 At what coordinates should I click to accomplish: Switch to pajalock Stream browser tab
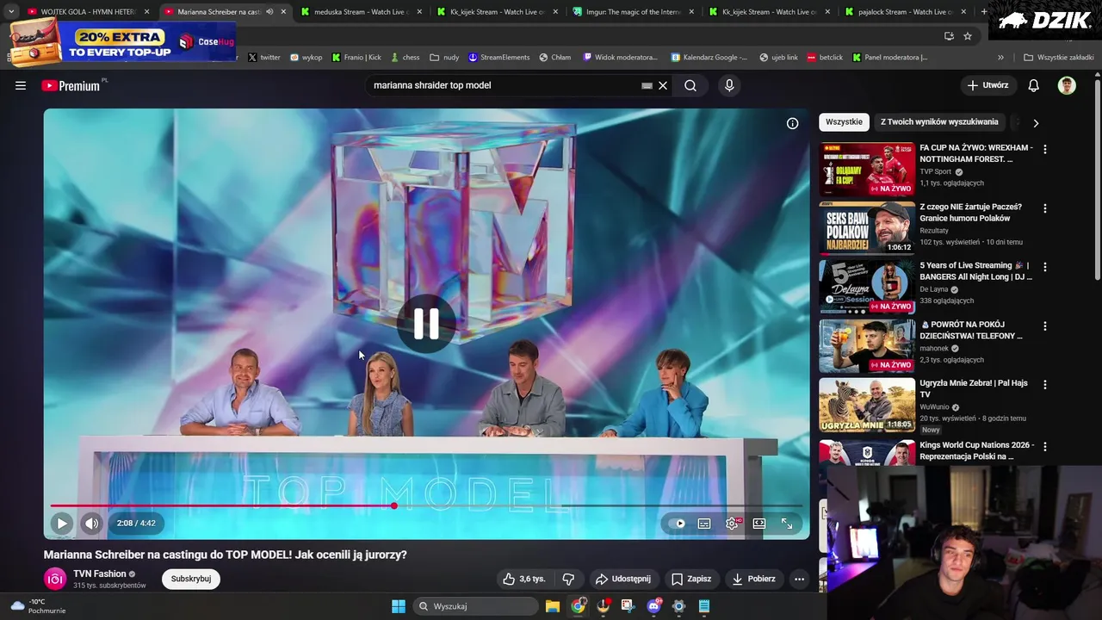[906, 12]
